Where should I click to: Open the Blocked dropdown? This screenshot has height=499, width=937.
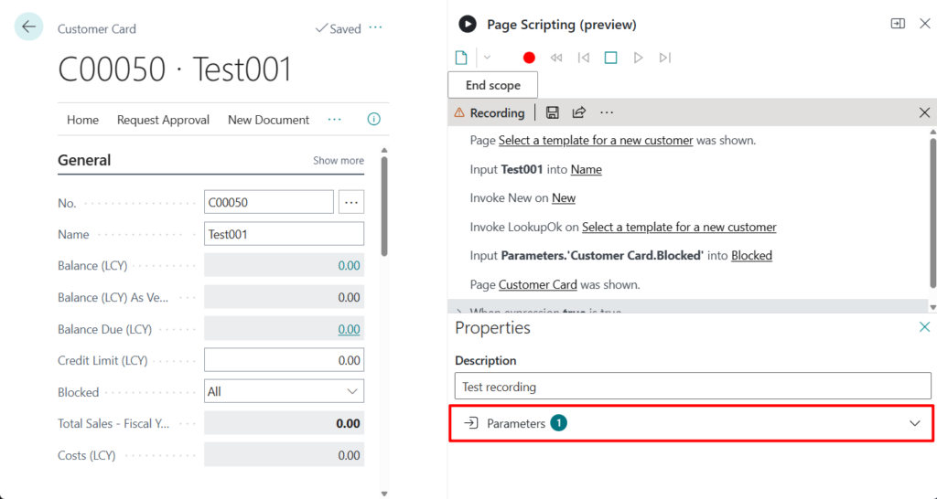tap(284, 391)
